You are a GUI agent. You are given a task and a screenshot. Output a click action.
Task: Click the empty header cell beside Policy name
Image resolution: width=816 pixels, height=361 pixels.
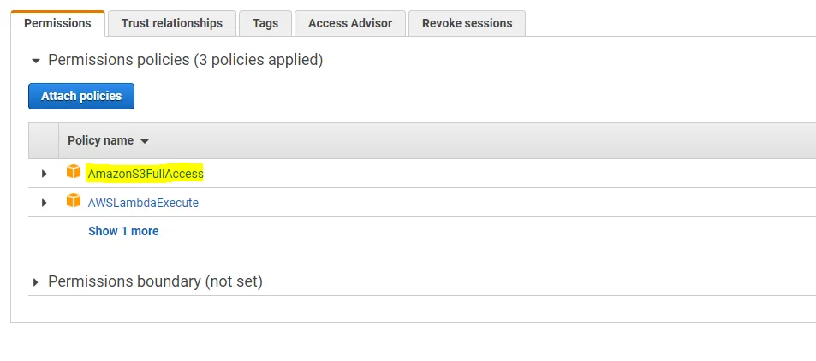click(43, 140)
